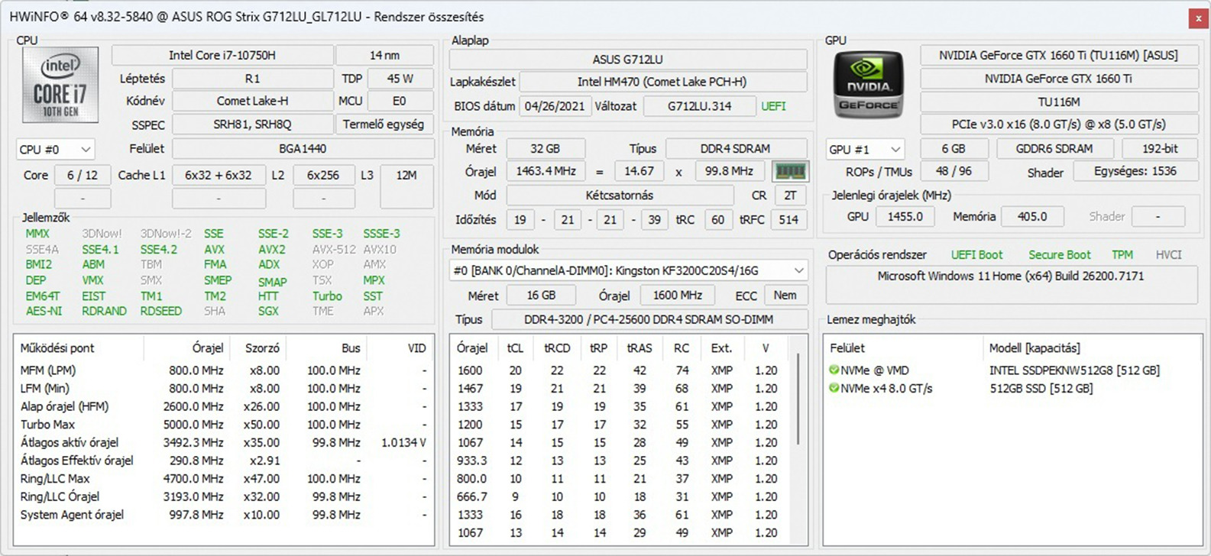Screen dimensions: 1211x556
Task: Click the memory timings table scrollbar
Action: tap(799, 397)
